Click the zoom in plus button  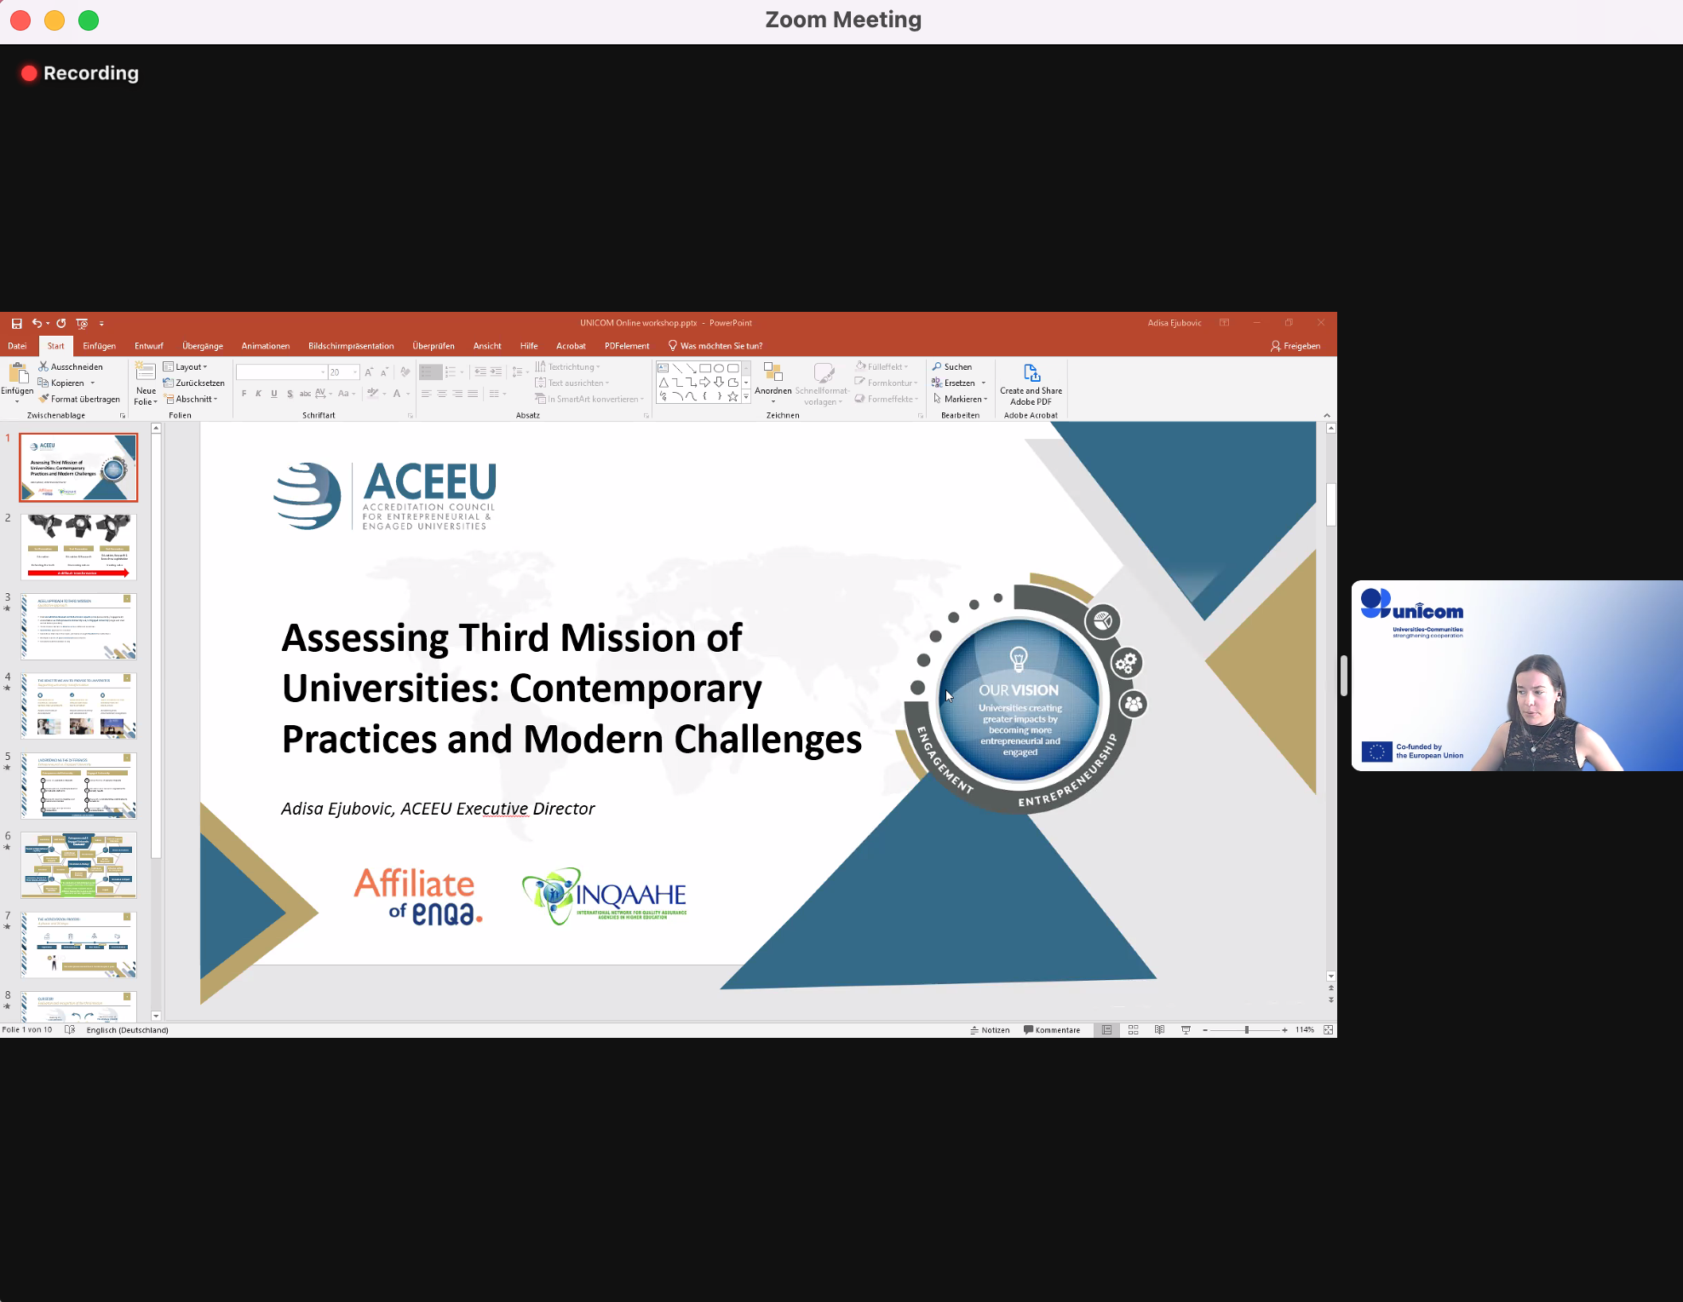click(1284, 1030)
